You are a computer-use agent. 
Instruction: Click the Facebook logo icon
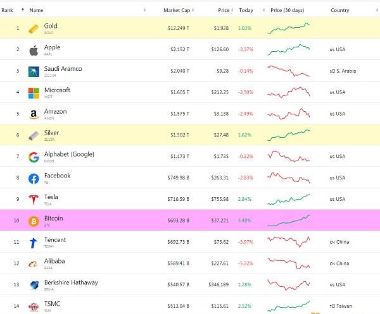click(x=34, y=179)
